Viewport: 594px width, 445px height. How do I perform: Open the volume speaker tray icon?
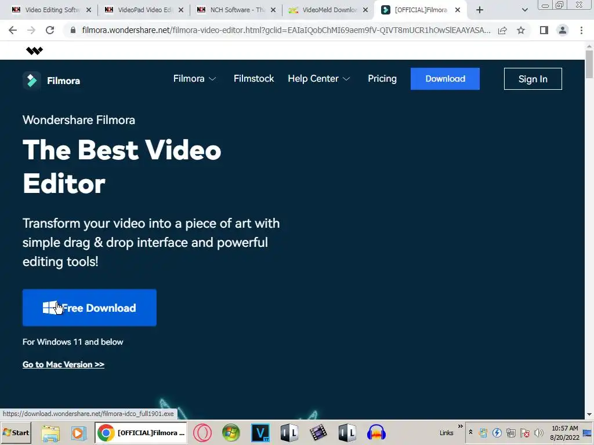pyautogui.click(x=539, y=432)
